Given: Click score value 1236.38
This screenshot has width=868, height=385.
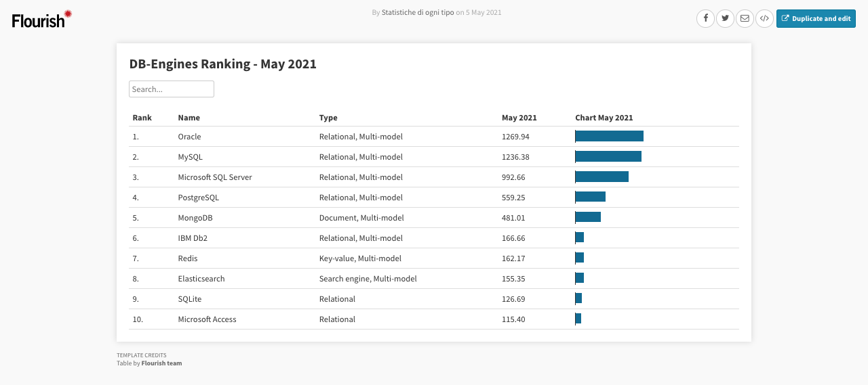Looking at the screenshot, I should (x=516, y=157).
